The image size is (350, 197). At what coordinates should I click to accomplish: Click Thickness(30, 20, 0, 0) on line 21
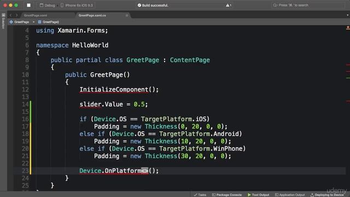[186, 156]
